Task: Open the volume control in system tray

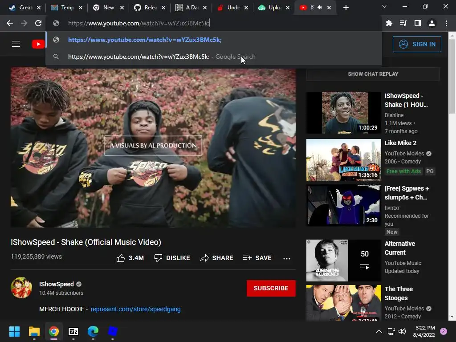Action: [402, 331]
